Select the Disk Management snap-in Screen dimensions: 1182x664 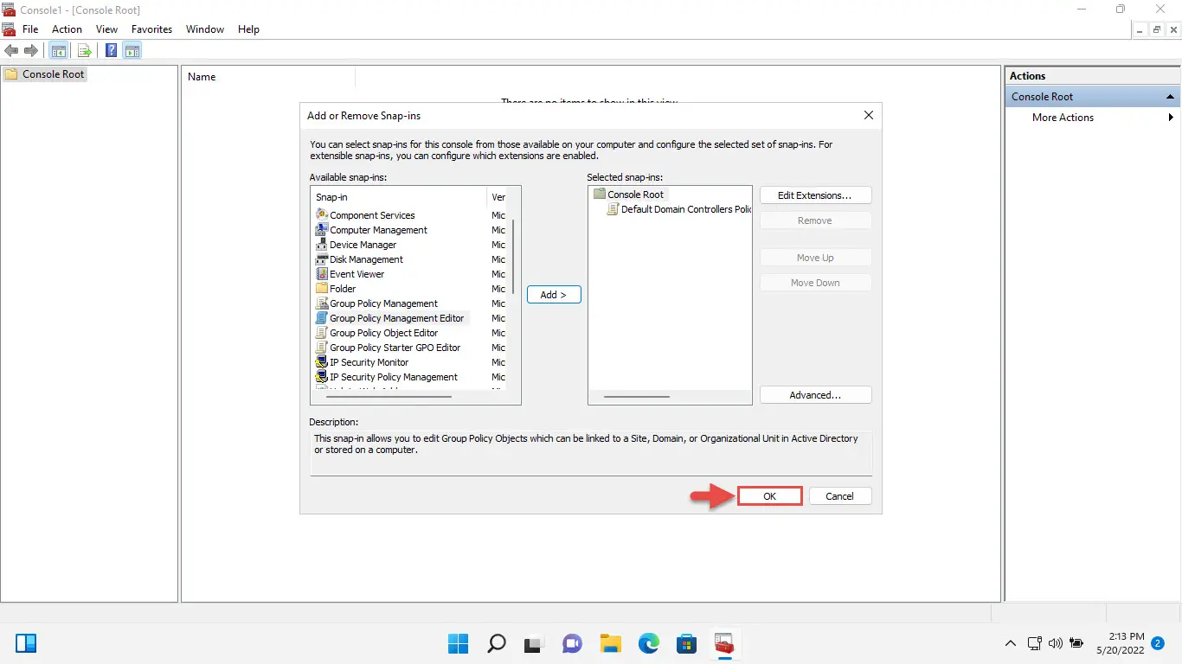click(x=366, y=259)
